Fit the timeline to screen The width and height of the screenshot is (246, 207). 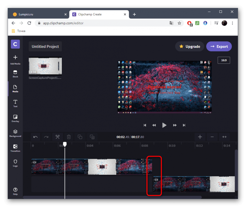pyautogui.click(x=224, y=137)
